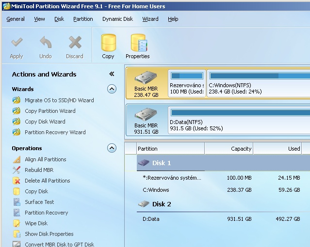Click the Partition Recovery operation icon
Viewport: 310px width, 247px height.
16,213
